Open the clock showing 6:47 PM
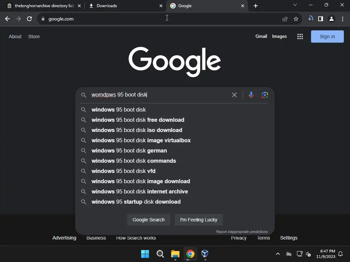350x262 pixels. click(x=326, y=254)
